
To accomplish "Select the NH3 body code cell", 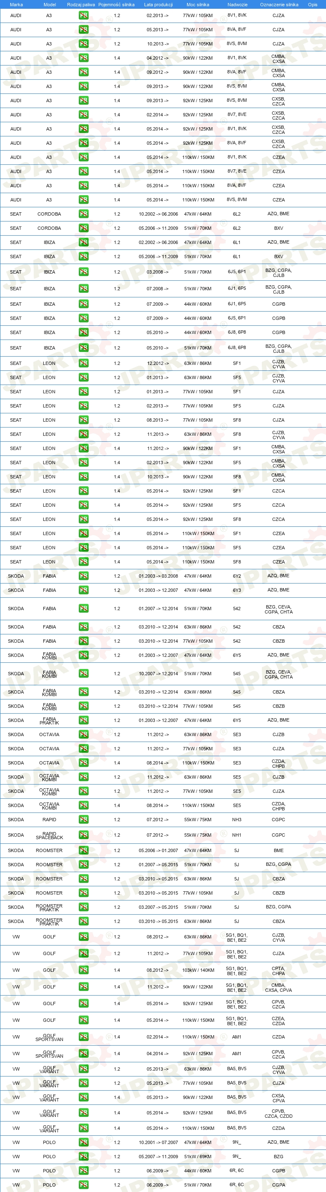I will [x=237, y=820].
